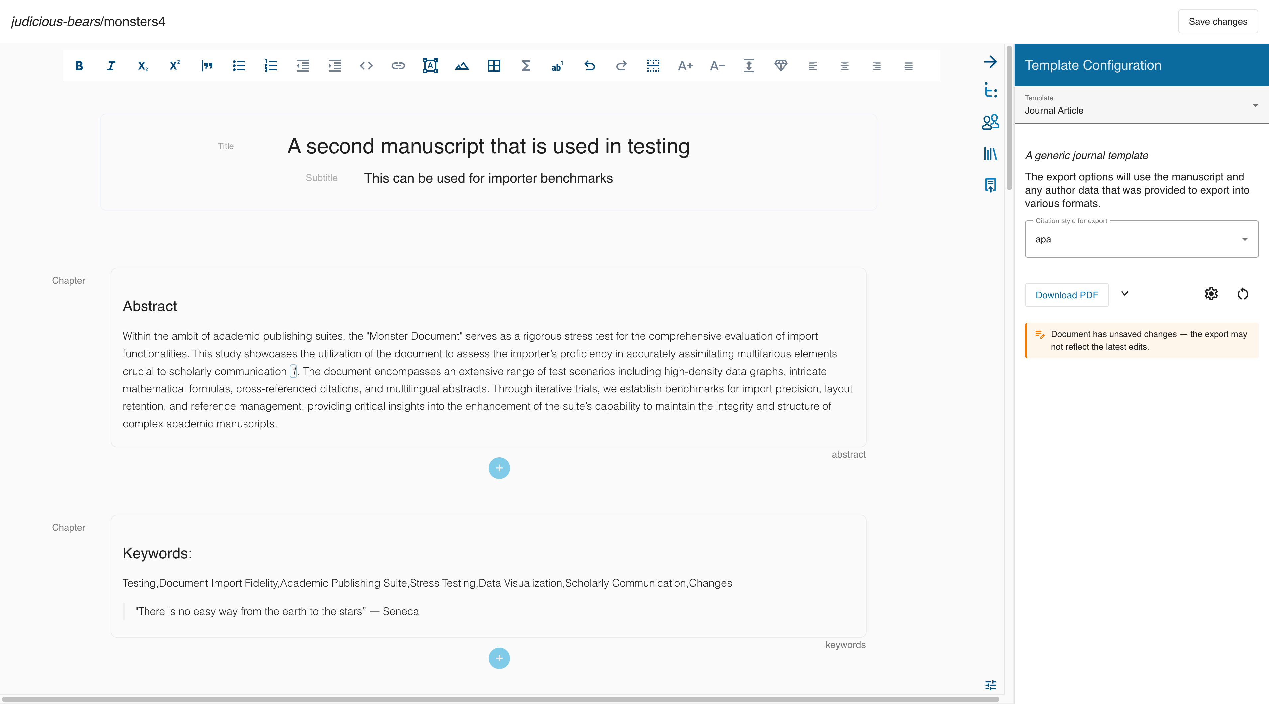This screenshot has height=704, width=1269.
Task: Insert a table using the toolbar icon
Action: click(x=494, y=66)
